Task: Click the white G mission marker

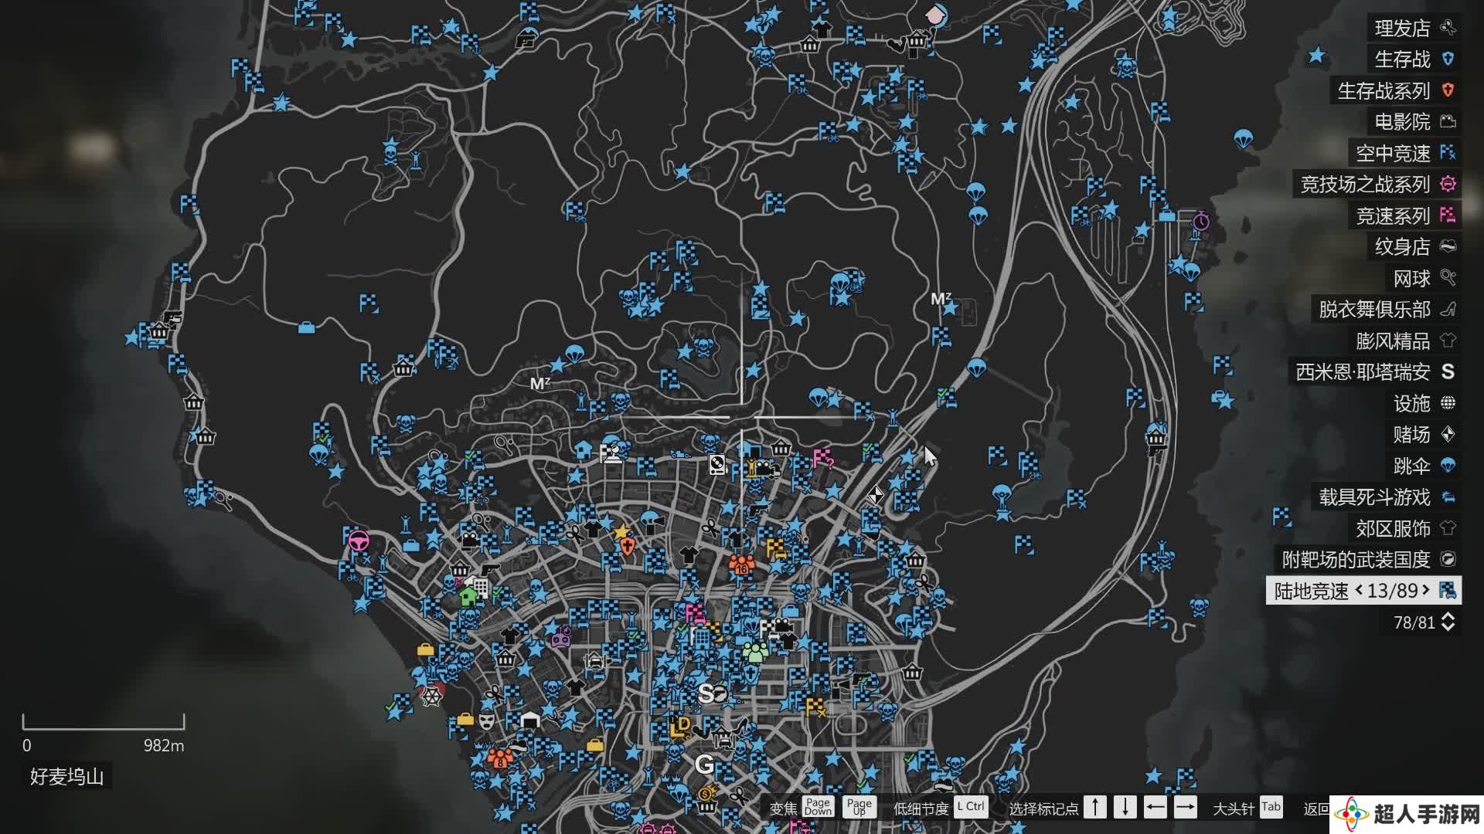Action: [704, 764]
